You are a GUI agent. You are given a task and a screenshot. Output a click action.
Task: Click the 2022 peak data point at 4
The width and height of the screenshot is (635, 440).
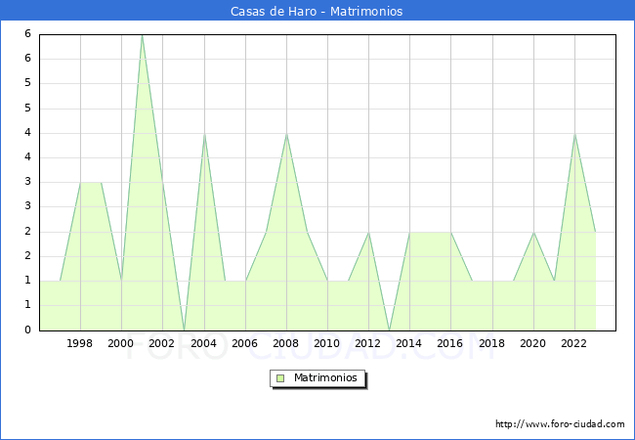pyautogui.click(x=574, y=134)
